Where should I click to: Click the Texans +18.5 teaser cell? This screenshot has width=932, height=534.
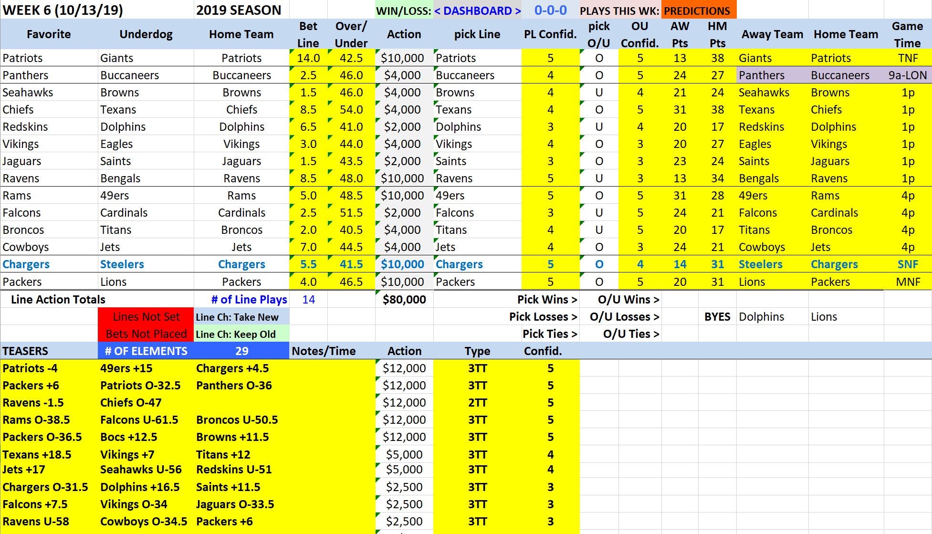(x=50, y=454)
